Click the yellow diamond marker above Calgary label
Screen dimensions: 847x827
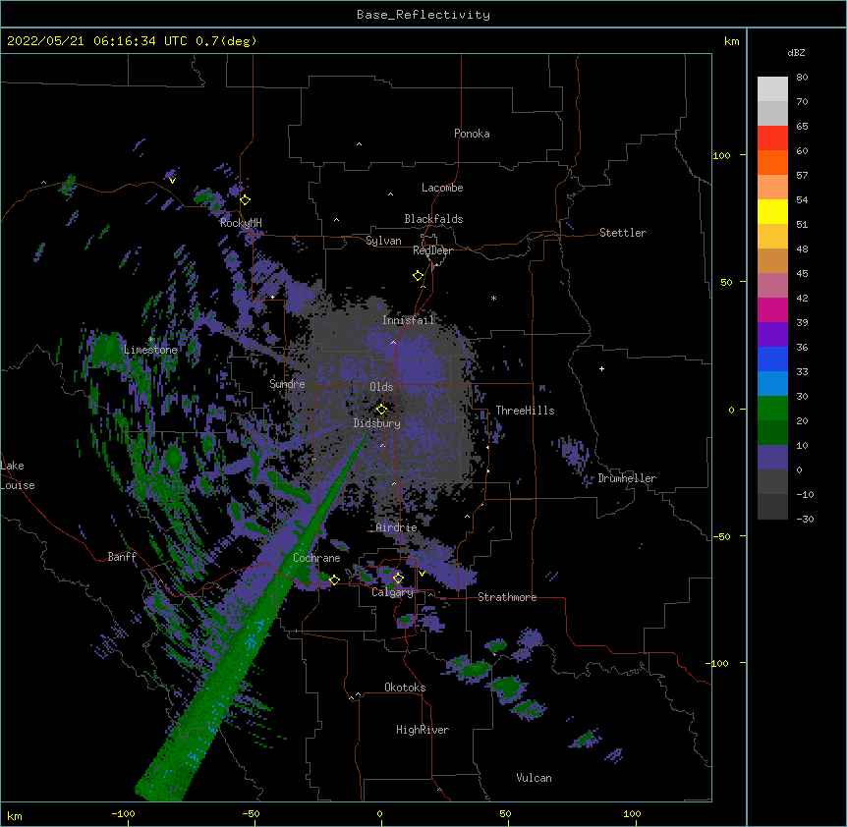tap(398, 579)
